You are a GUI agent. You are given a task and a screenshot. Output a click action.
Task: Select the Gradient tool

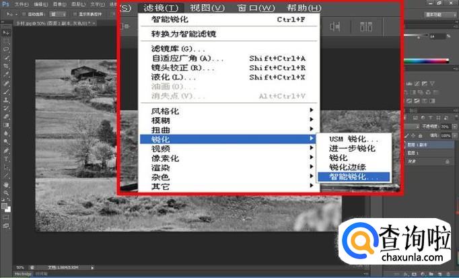pos(6,125)
